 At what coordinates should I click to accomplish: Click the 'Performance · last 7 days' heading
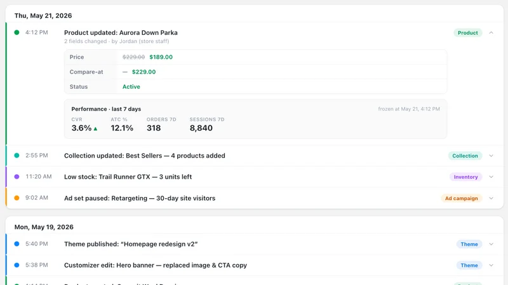pyautogui.click(x=106, y=109)
